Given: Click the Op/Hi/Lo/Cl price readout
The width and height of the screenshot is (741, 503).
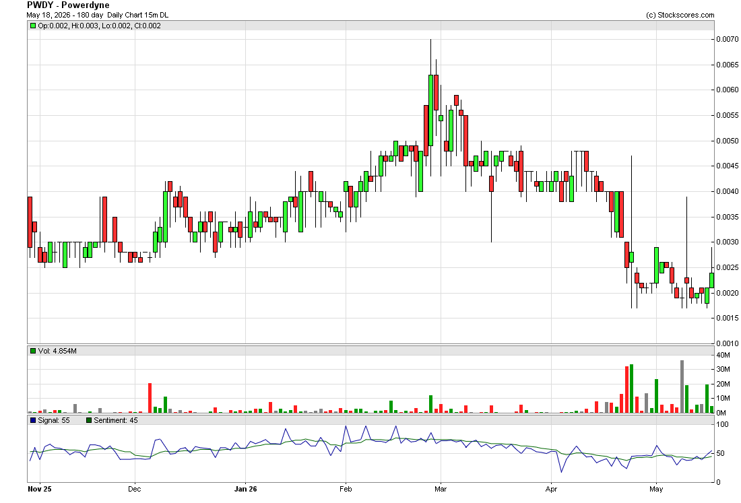Looking at the screenshot, I should pos(99,26).
